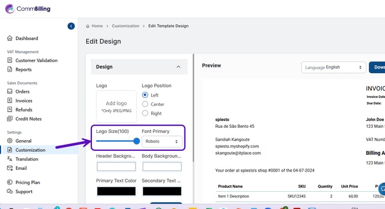Click the Translation language icon

coord(10,159)
